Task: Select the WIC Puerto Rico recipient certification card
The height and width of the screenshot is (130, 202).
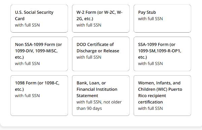Action: tap(162, 95)
